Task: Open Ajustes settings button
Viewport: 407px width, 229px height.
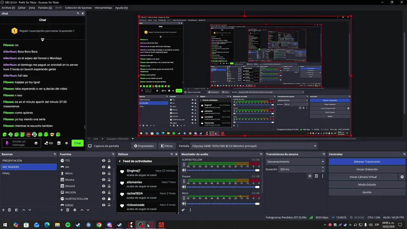Action: (x=367, y=192)
